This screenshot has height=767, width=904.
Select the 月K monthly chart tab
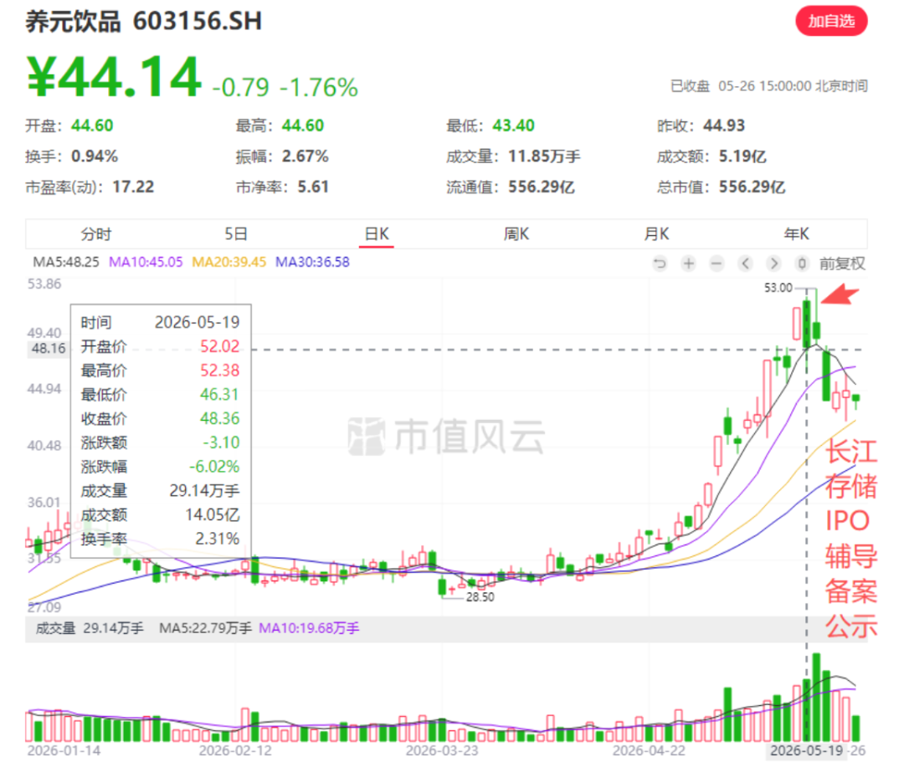click(656, 234)
